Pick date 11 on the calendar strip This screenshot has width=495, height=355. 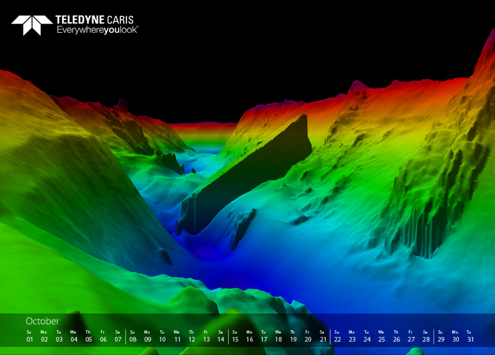tap(177, 339)
